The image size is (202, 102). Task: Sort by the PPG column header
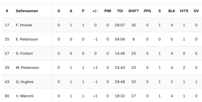[147, 11]
